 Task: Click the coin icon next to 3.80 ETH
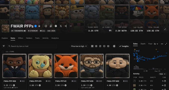tap(40, 85)
